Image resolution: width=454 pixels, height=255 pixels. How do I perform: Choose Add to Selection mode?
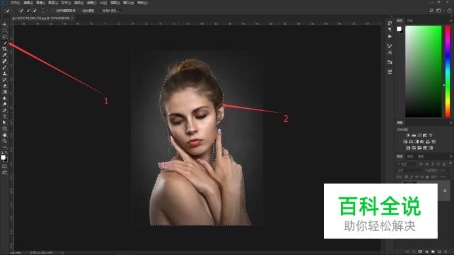tap(28, 10)
